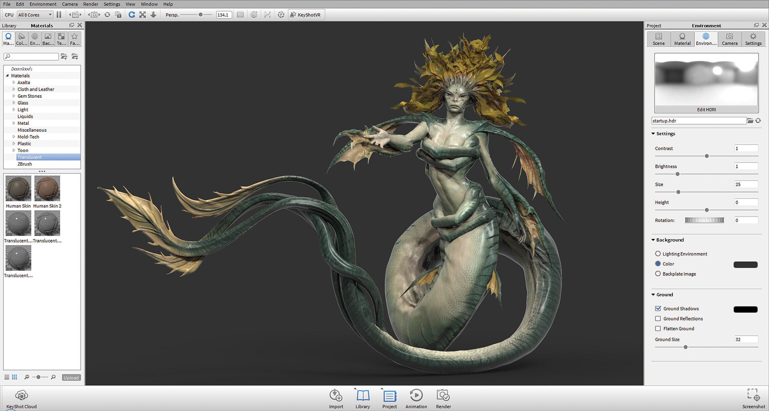Image resolution: width=769 pixels, height=411 pixels.
Task: Switch library to grid view icon
Action: 14,377
